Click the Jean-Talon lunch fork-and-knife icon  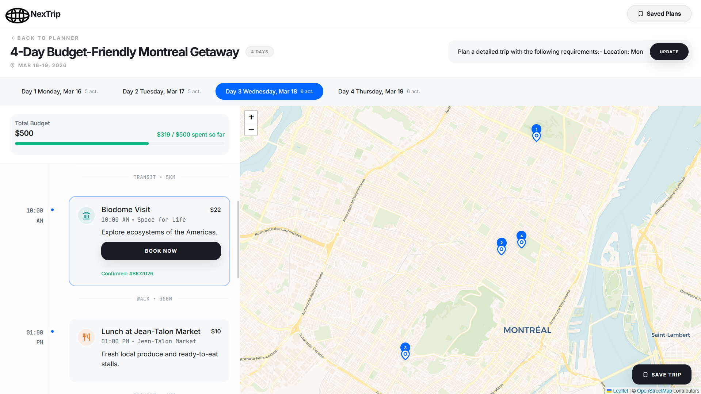pos(86,337)
